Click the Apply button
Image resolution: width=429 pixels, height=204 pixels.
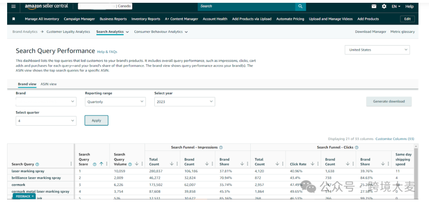click(96, 120)
